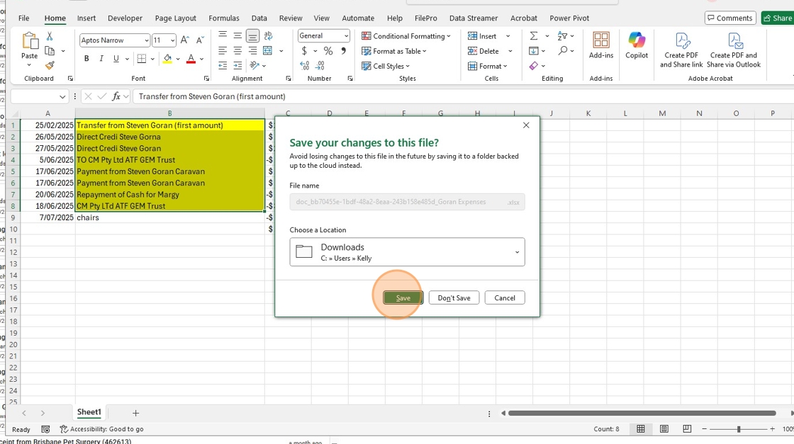Click the Cut scissors icon
This screenshot has width=794, height=444.
click(x=50, y=36)
